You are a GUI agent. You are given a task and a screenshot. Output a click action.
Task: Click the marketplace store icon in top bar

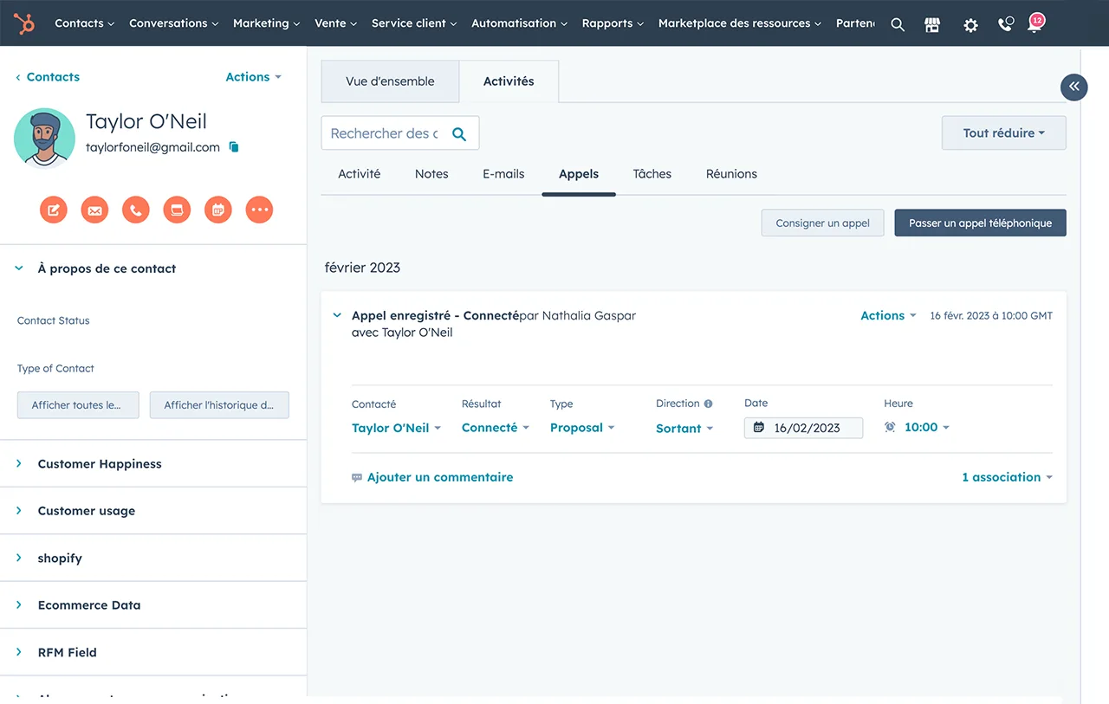pos(932,25)
